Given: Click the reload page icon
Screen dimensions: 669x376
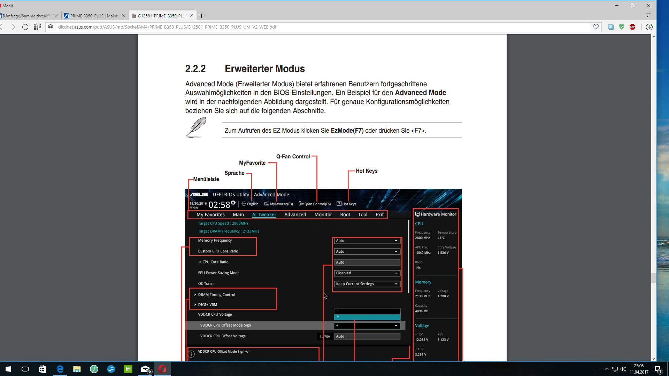Looking at the screenshot, I should [x=25, y=27].
